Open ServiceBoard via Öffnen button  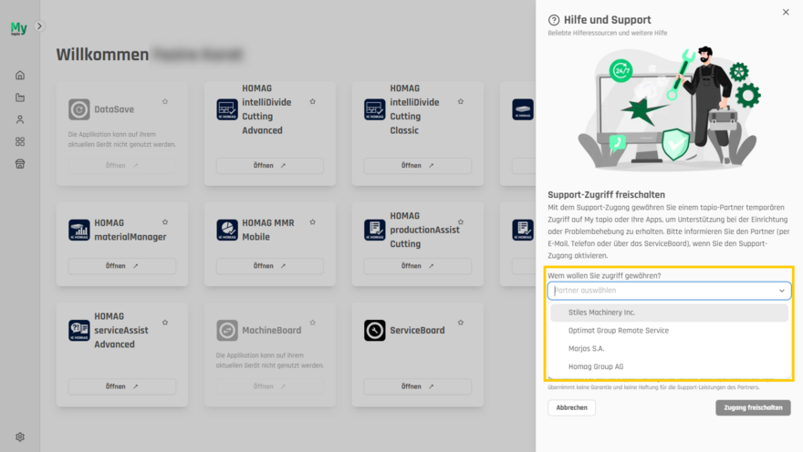418,386
